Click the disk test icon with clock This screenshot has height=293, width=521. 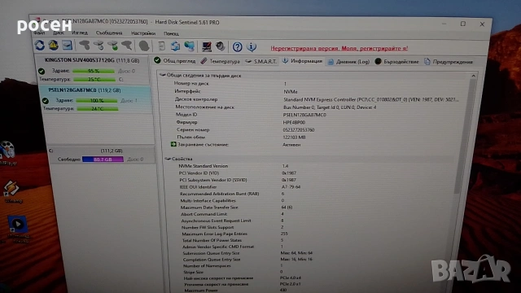tap(99, 46)
